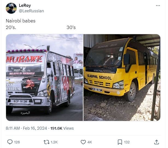168x148 pixels.
Task: Click the 126 replies count
Action: [x=17, y=142]
